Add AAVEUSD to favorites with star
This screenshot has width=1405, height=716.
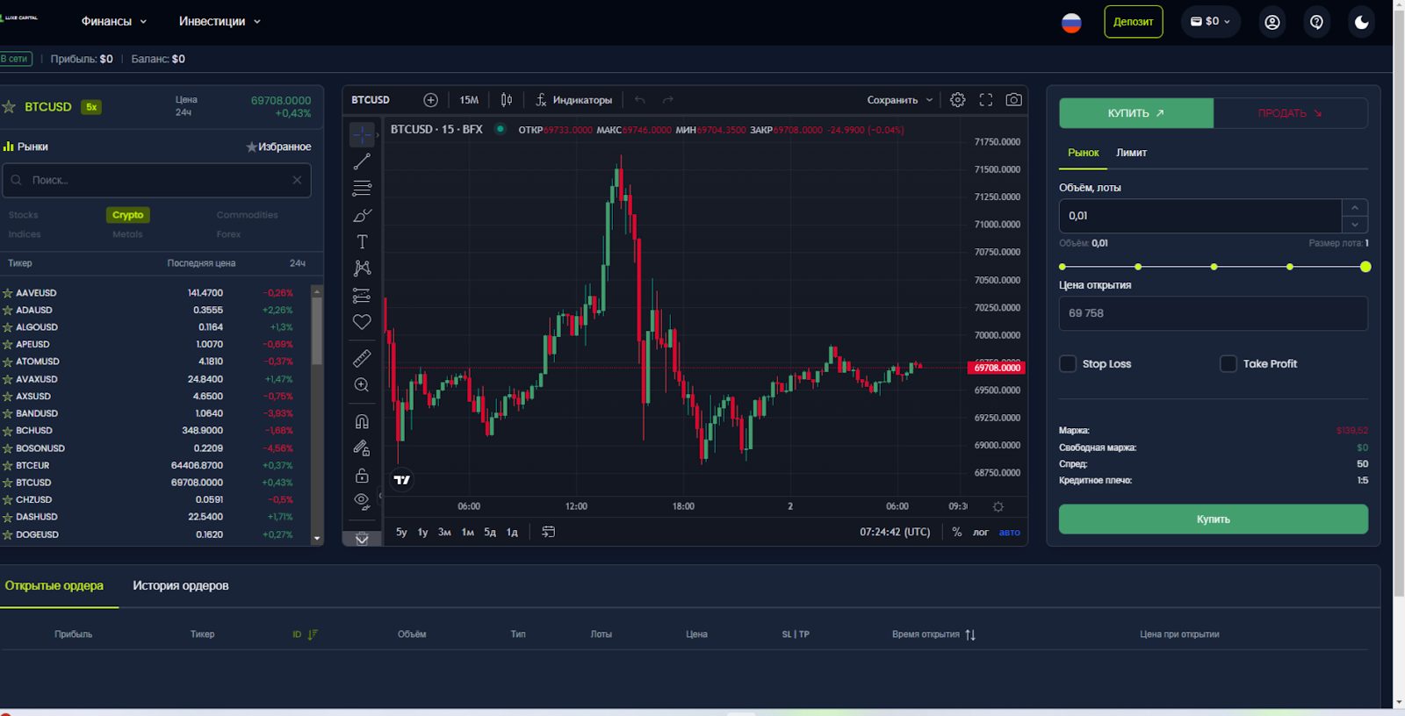click(x=7, y=293)
